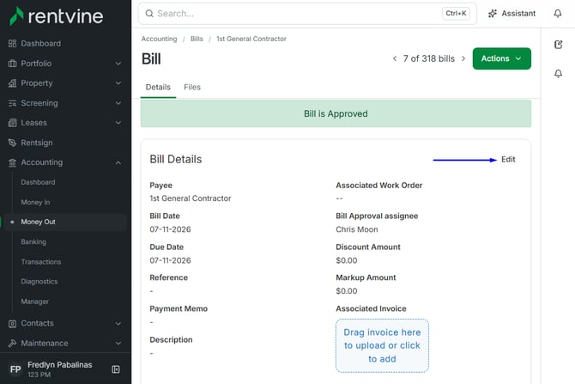Image resolution: width=575 pixels, height=384 pixels.
Task: Click Bill Date value 07-11-2026
Action: pos(170,229)
